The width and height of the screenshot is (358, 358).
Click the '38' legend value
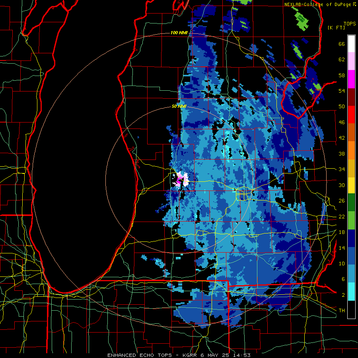click(342, 154)
